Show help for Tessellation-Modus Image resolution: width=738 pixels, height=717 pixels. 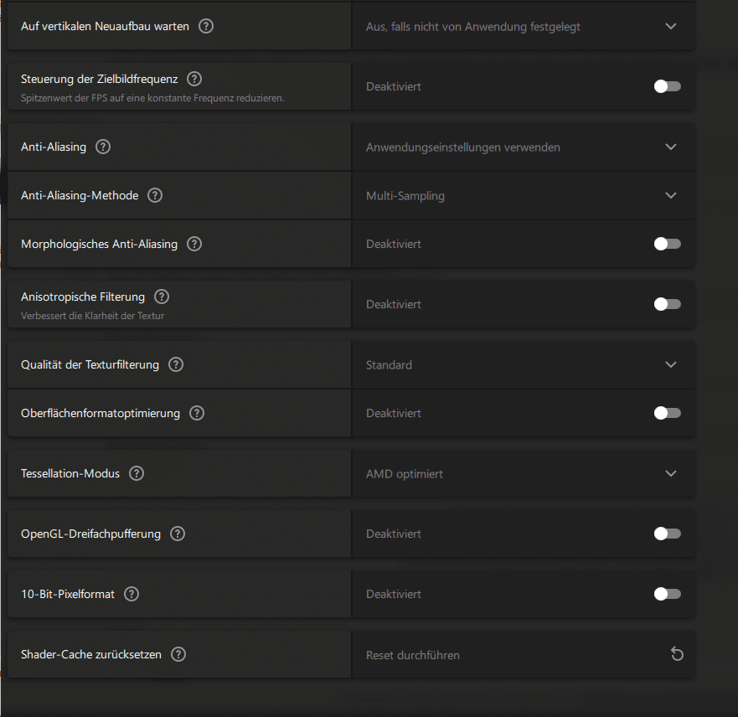137,473
